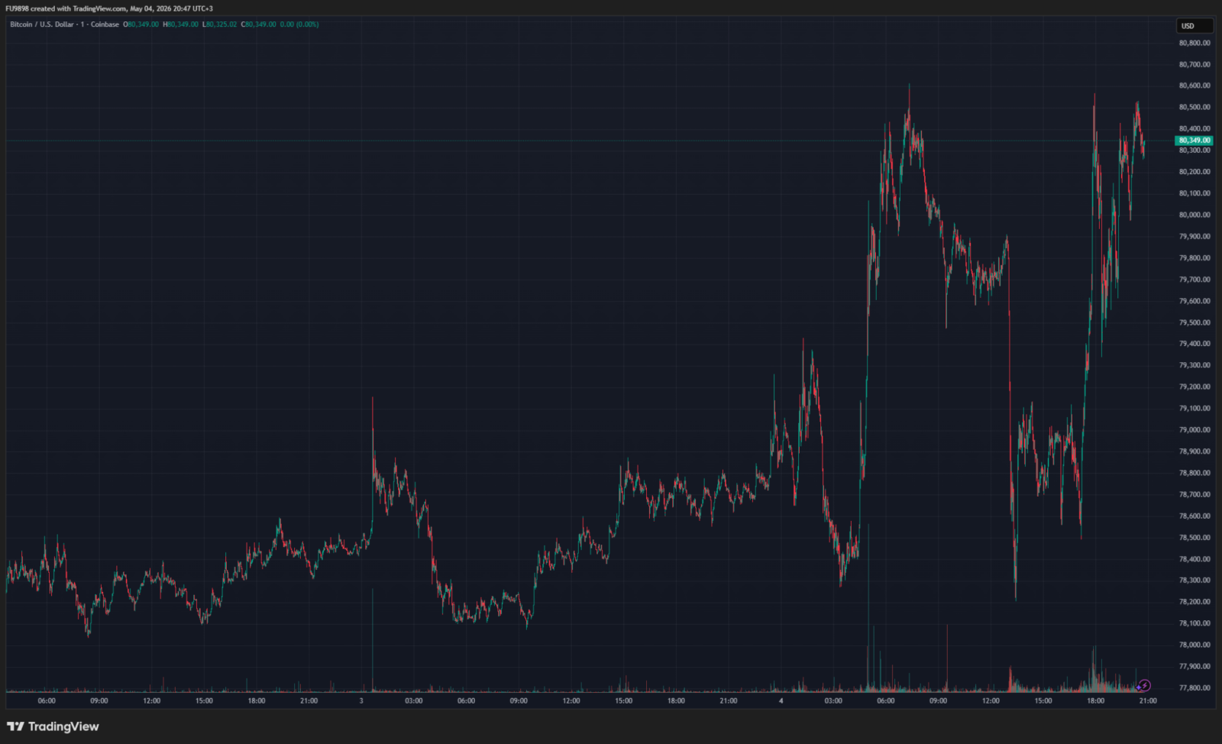This screenshot has width=1222, height=744.
Task: Click the 79,500.00 price axis label
Action: click(x=1195, y=322)
